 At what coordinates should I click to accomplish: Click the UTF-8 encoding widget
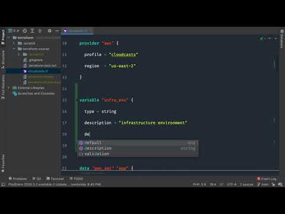click(232, 184)
